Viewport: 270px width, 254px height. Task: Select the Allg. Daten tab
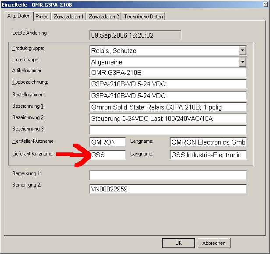19,16
